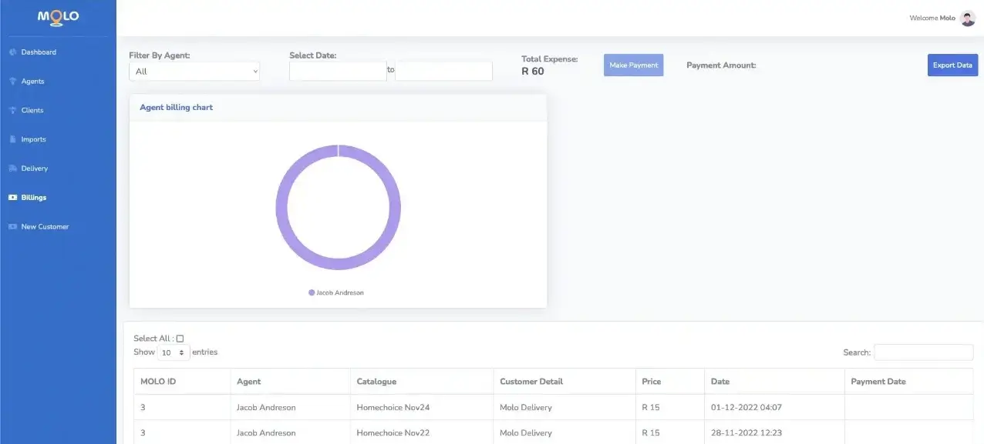Click the Imports sidebar icon

coord(12,139)
